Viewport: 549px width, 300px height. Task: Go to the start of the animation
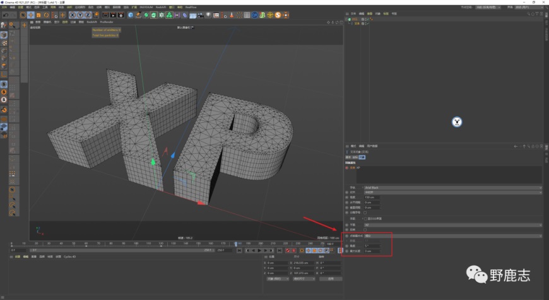click(x=239, y=250)
